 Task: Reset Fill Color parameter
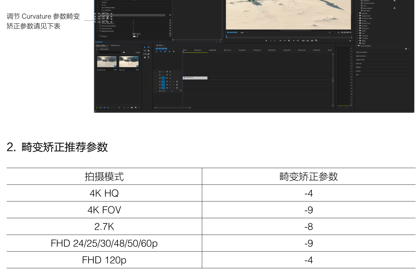[170, 36]
